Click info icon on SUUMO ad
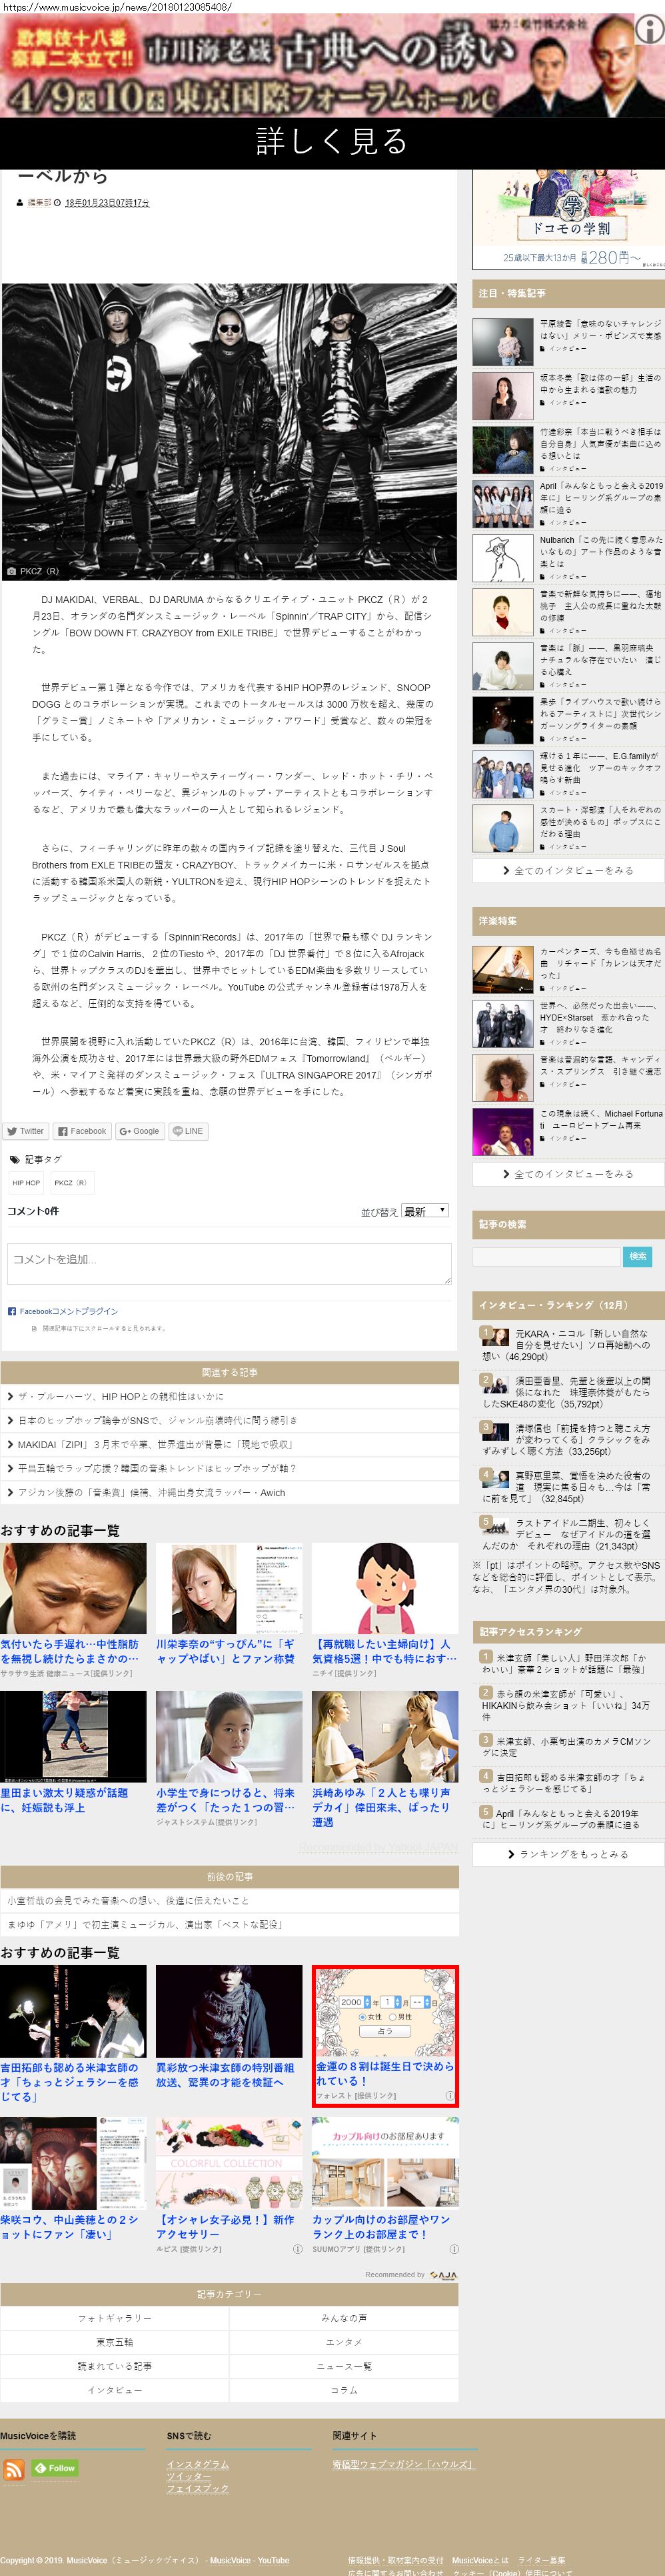This screenshot has width=665, height=2576. click(453, 2249)
